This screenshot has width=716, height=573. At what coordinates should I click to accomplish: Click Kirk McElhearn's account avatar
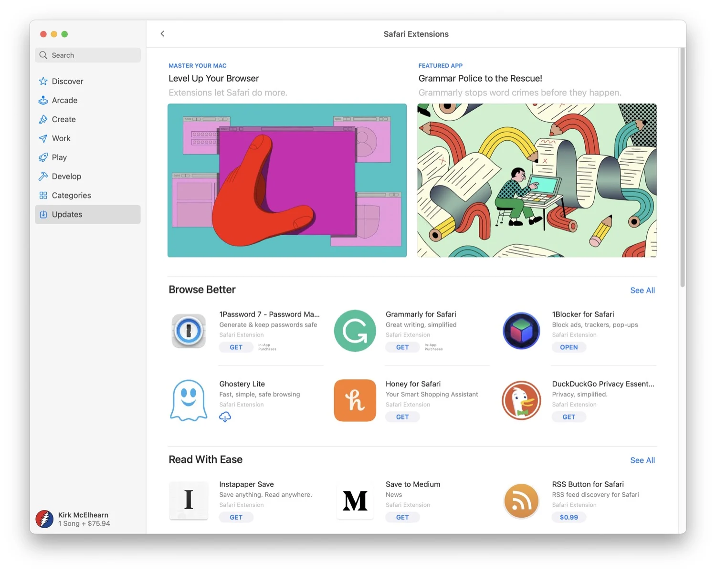[44, 519]
